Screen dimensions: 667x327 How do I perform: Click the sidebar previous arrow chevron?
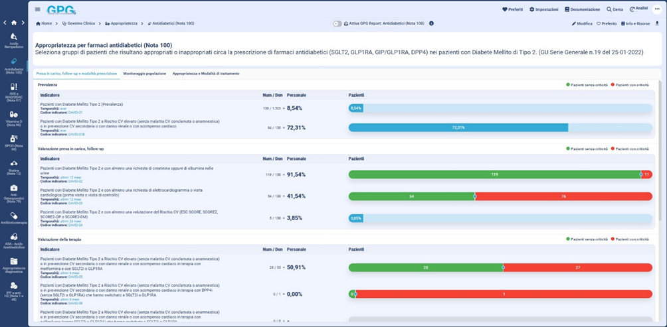click(5, 23)
